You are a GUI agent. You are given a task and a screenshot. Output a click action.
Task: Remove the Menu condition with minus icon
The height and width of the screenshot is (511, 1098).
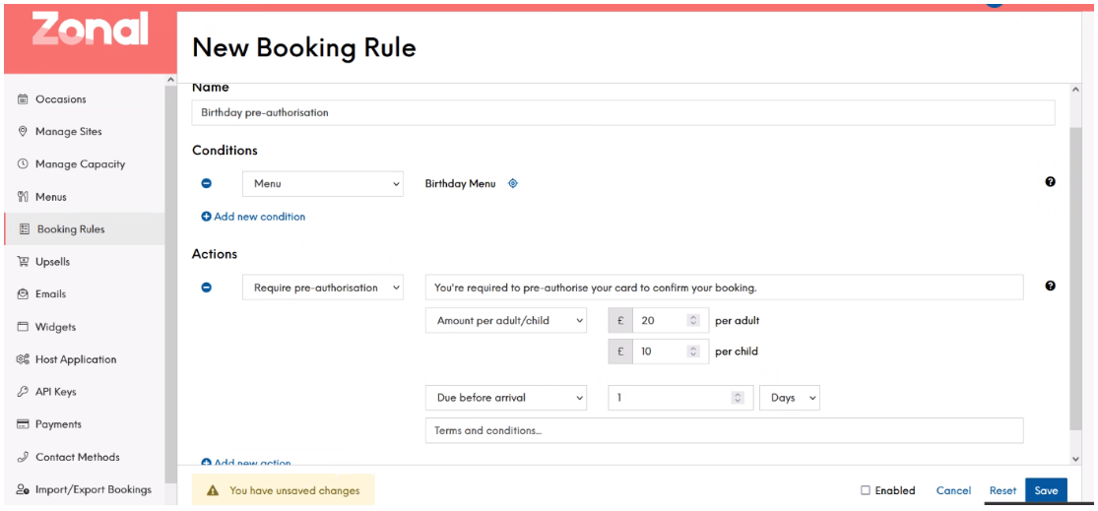point(206,183)
